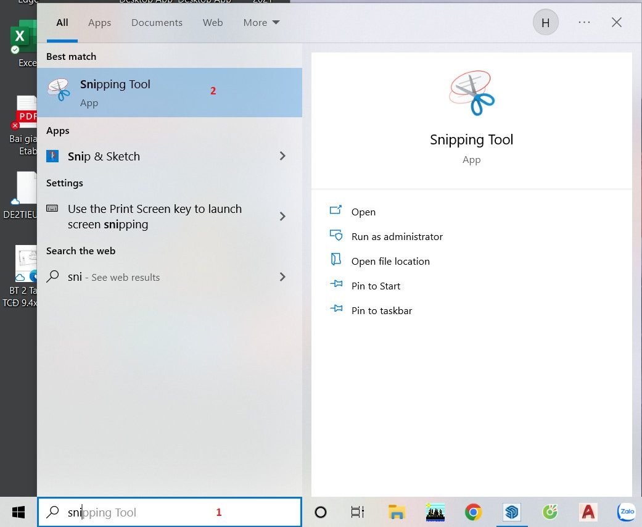This screenshot has width=642, height=527.
Task: Expand the Print Screen setting arrow
Action: (282, 217)
